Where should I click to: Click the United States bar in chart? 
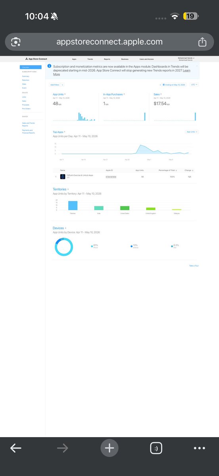(125, 208)
